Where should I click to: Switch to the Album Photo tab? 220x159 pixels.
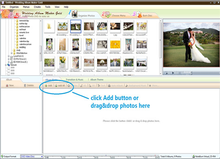(x=51, y=80)
